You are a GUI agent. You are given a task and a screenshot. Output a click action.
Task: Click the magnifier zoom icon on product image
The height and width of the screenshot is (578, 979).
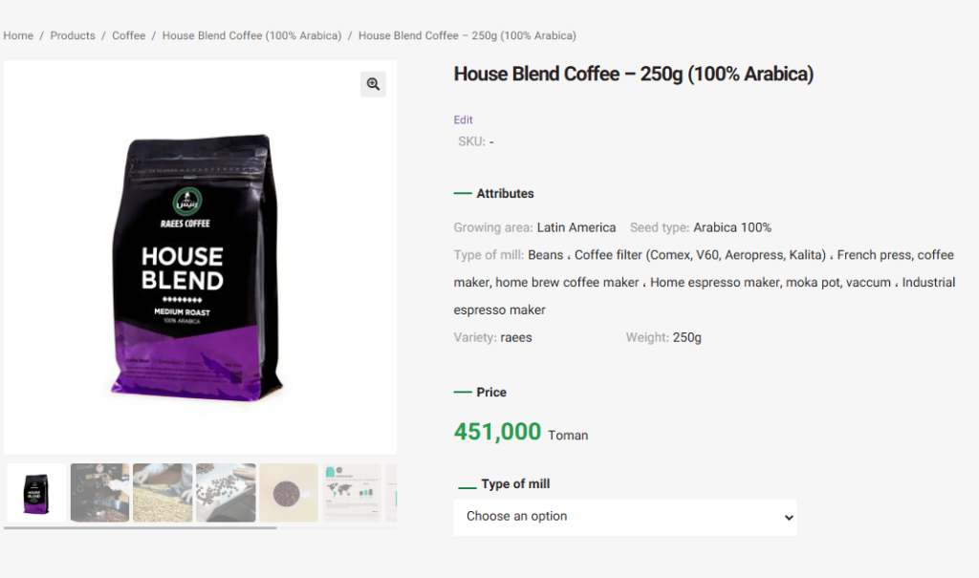(373, 84)
